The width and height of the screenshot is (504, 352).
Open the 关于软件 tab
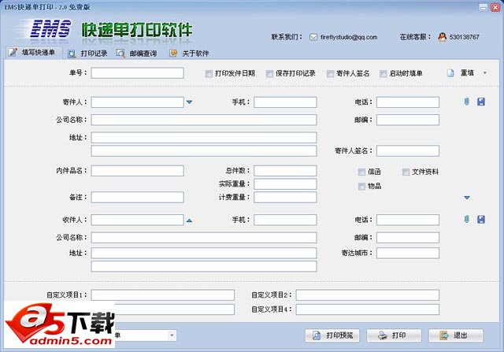189,54
